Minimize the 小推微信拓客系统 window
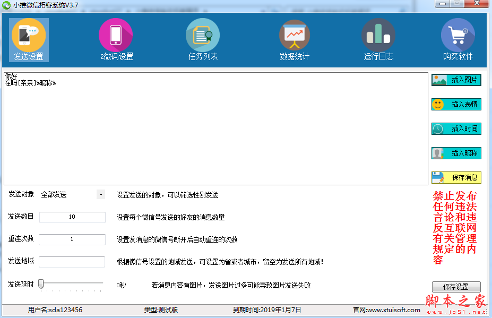The image size is (492, 318). click(x=443, y=3)
